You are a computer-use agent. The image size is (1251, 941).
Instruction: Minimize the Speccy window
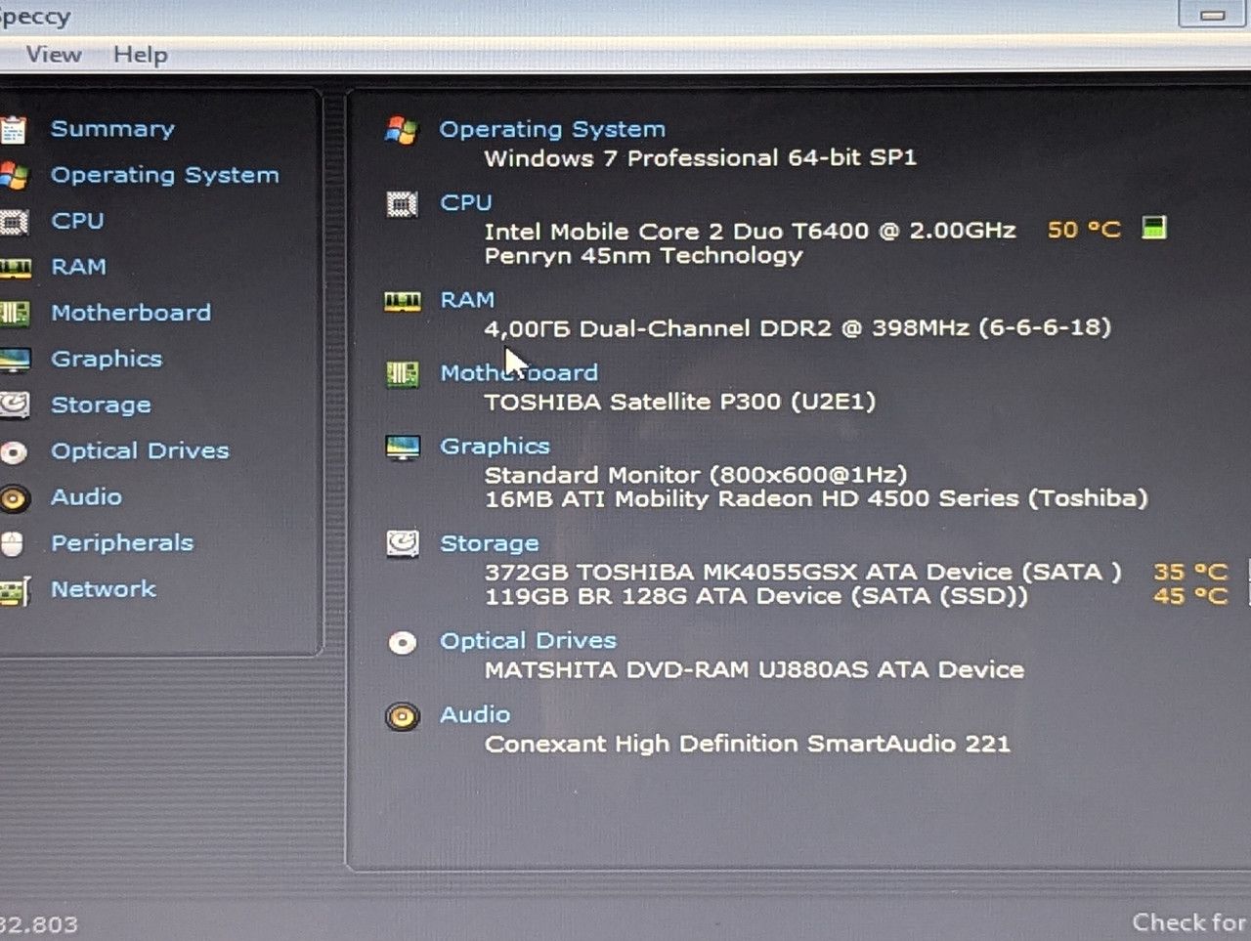[1213, 14]
